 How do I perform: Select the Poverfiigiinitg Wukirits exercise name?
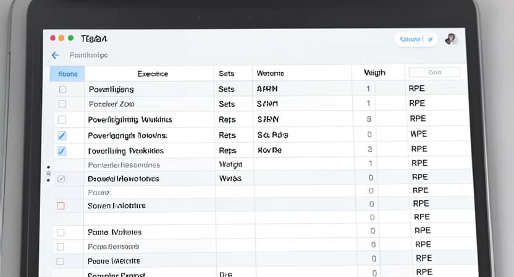[130, 119]
